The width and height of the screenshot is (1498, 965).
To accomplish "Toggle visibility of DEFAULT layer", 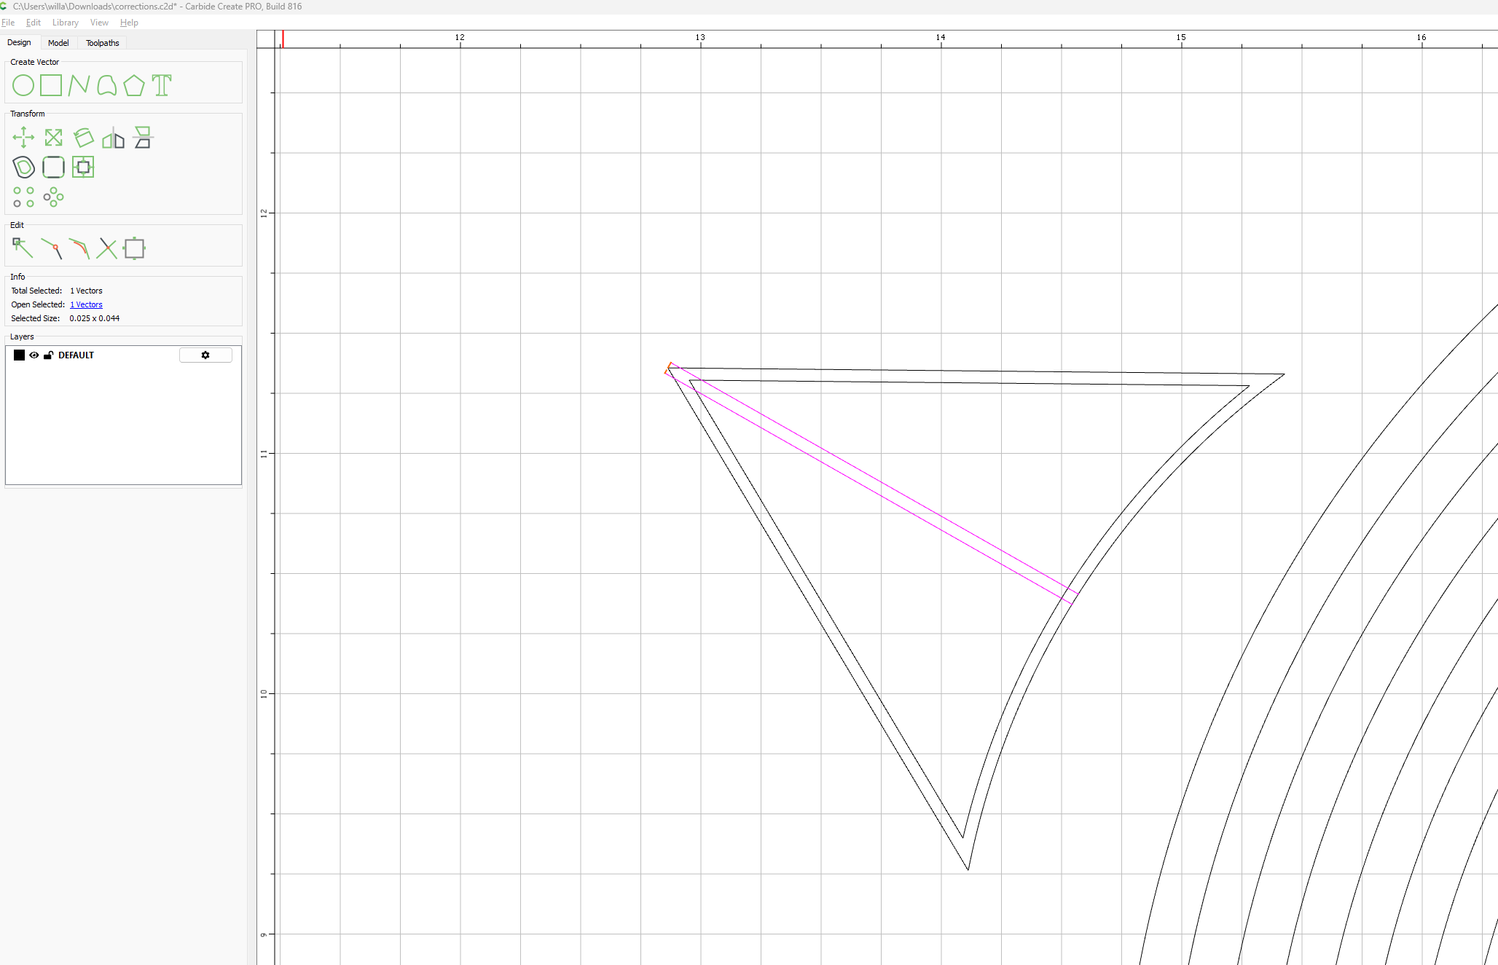I will tap(34, 355).
